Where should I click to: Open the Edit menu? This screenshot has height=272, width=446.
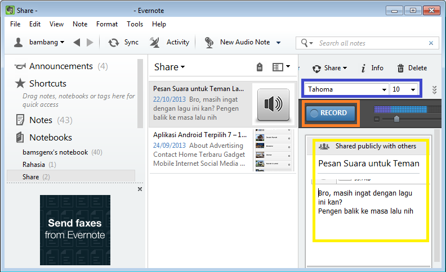point(35,24)
